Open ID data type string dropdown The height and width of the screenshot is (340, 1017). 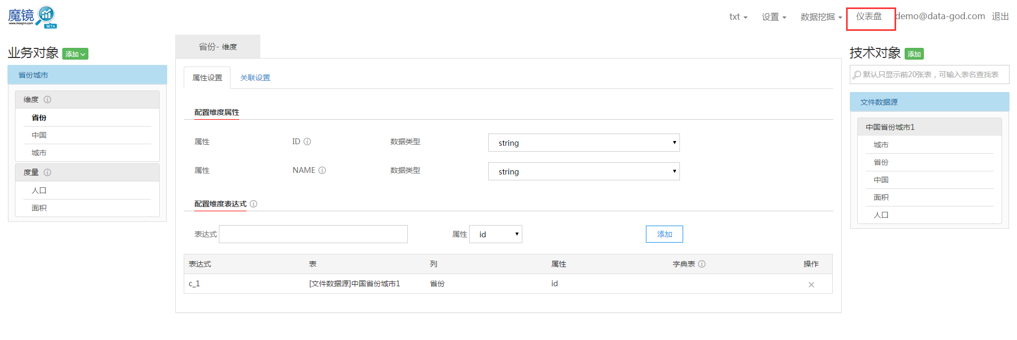(x=584, y=143)
